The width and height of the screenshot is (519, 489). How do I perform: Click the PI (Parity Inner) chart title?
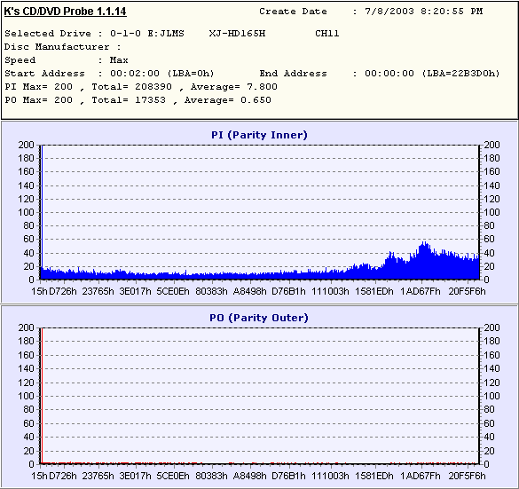pyautogui.click(x=259, y=135)
